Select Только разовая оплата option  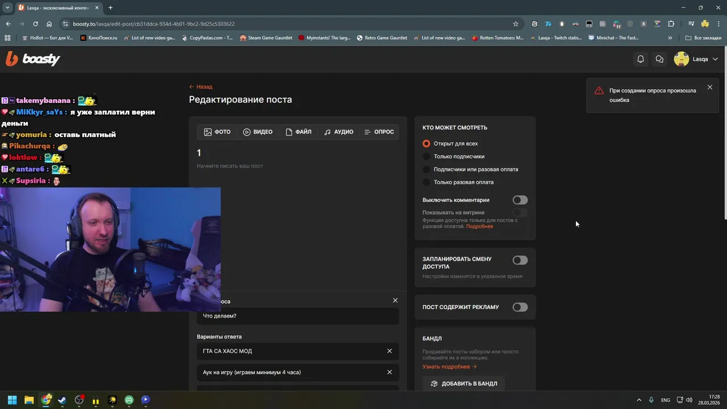[x=458, y=182]
